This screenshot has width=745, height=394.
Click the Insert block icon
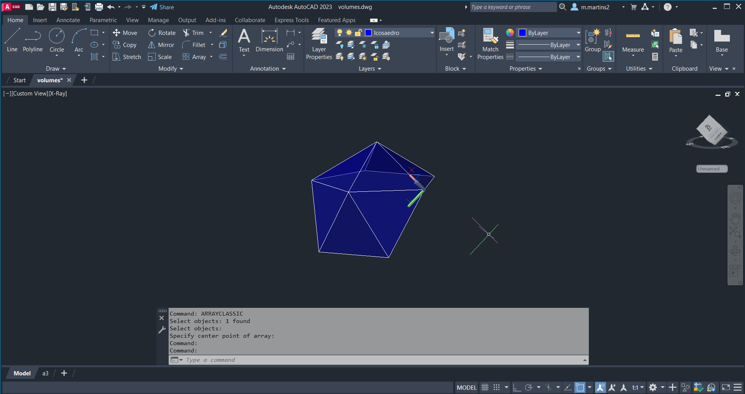coord(446,38)
